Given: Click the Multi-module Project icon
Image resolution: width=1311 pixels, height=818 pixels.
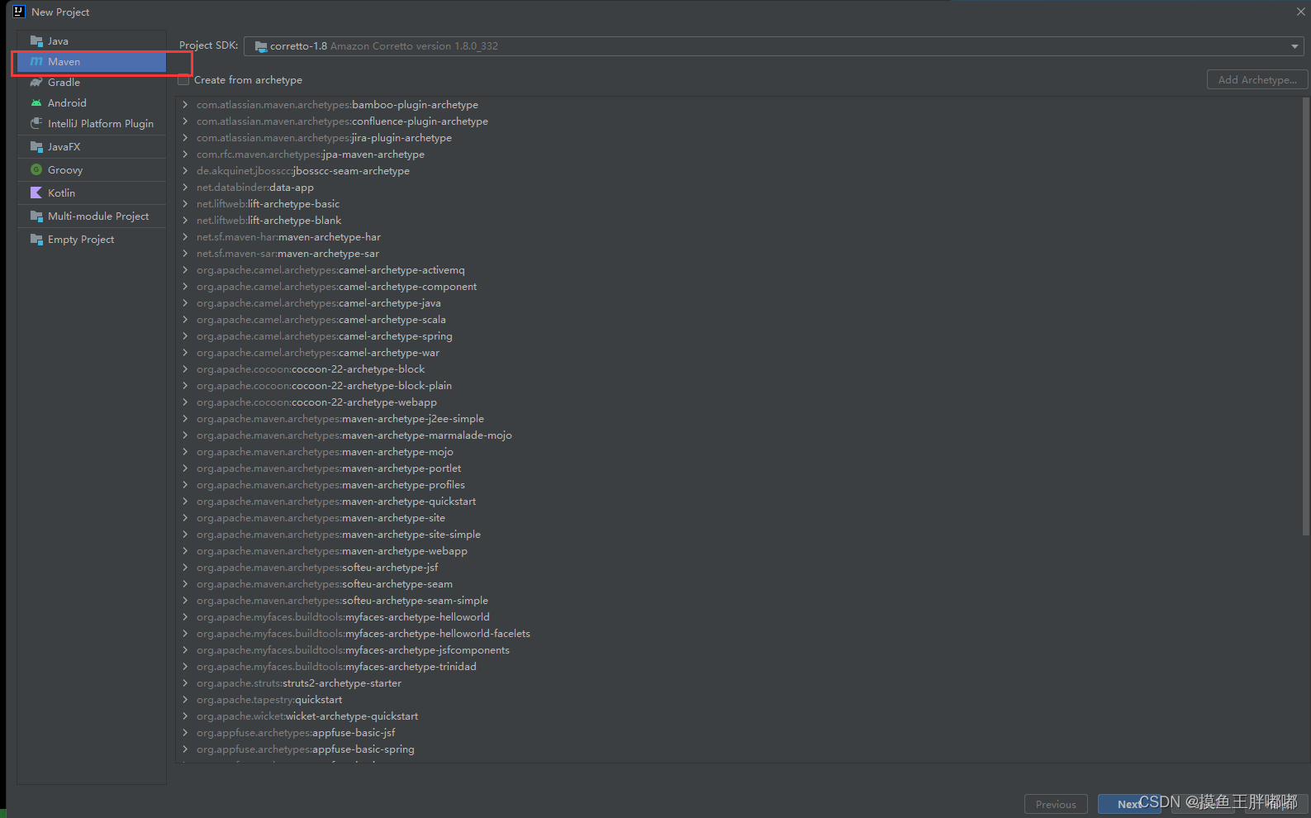Looking at the screenshot, I should [x=36, y=216].
